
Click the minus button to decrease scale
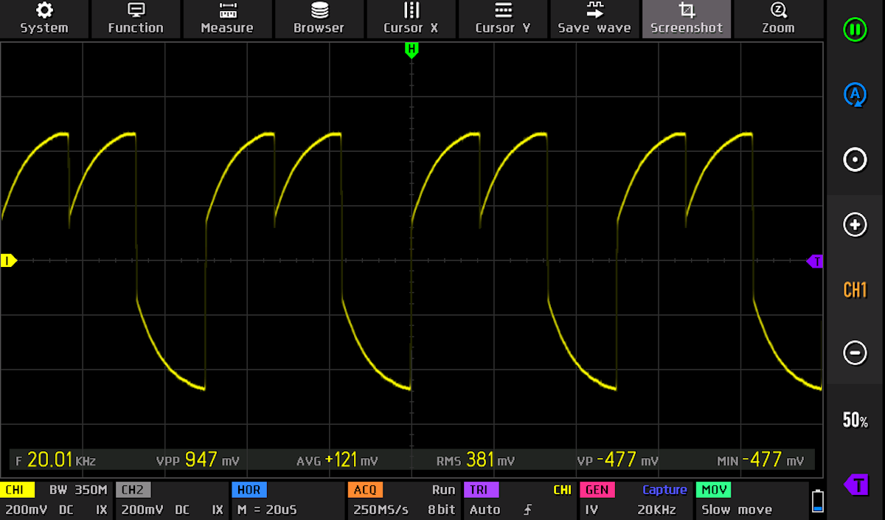[x=855, y=353]
